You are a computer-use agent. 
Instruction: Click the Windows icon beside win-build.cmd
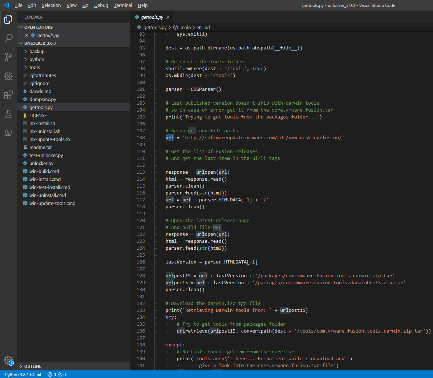coord(25,171)
